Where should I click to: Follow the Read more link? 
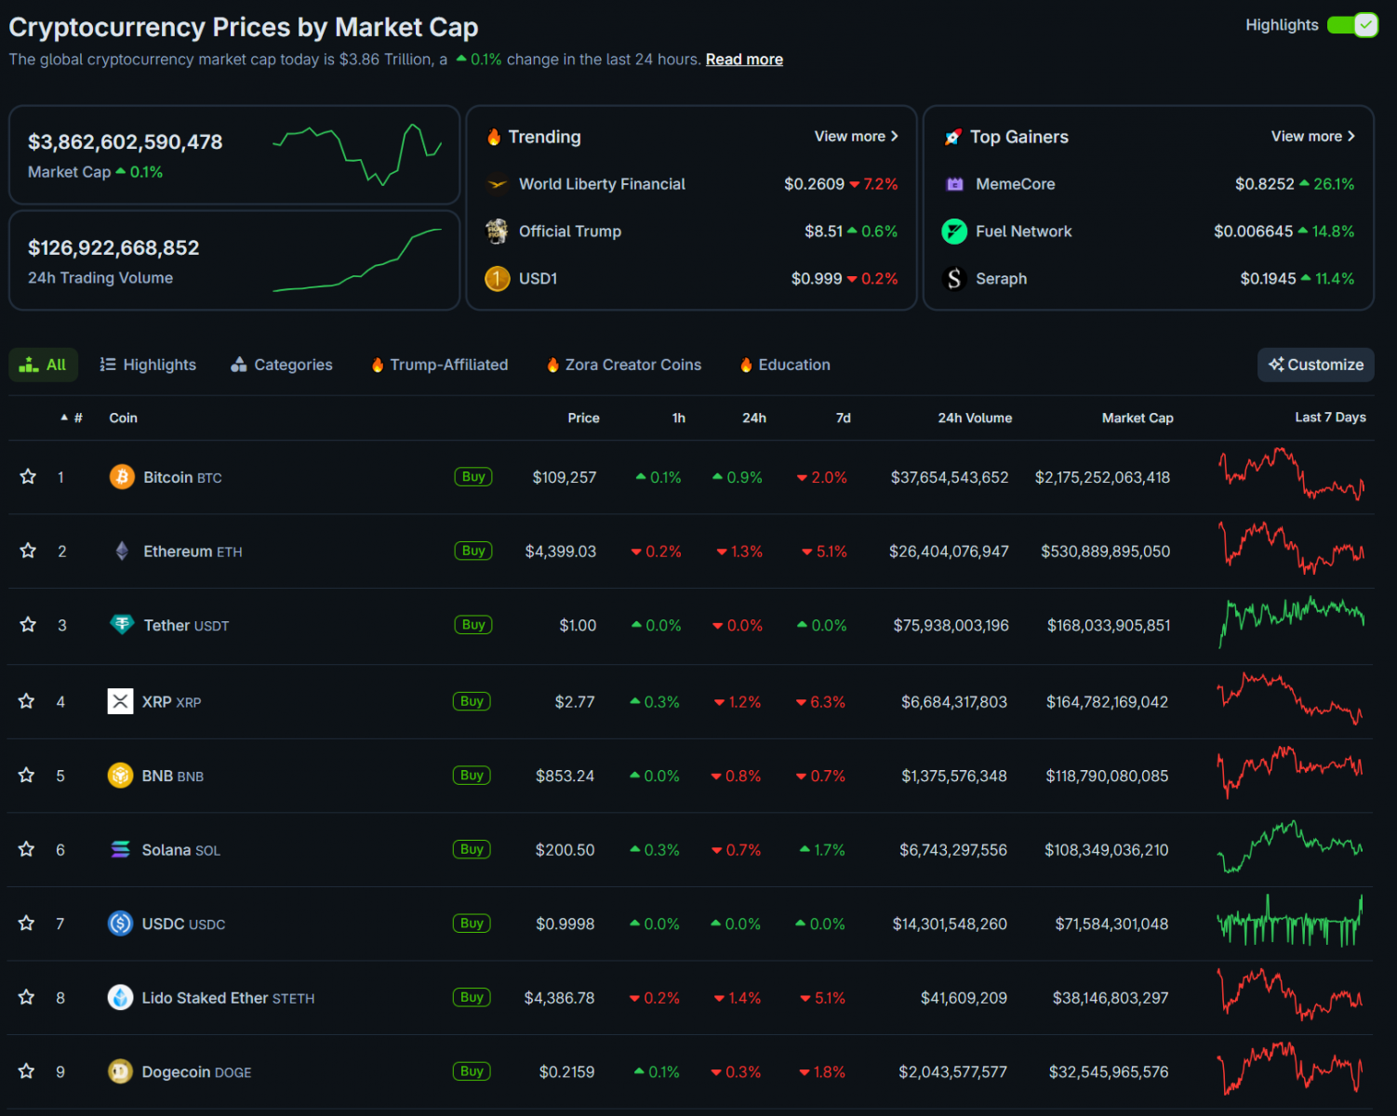744,60
